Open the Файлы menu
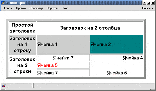This screenshot has height=91, width=156. 8,8
